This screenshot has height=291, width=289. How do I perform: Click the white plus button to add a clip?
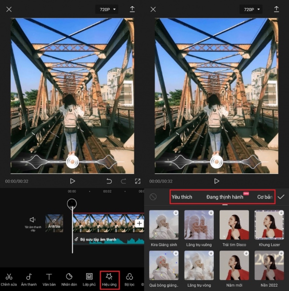pos(139,223)
